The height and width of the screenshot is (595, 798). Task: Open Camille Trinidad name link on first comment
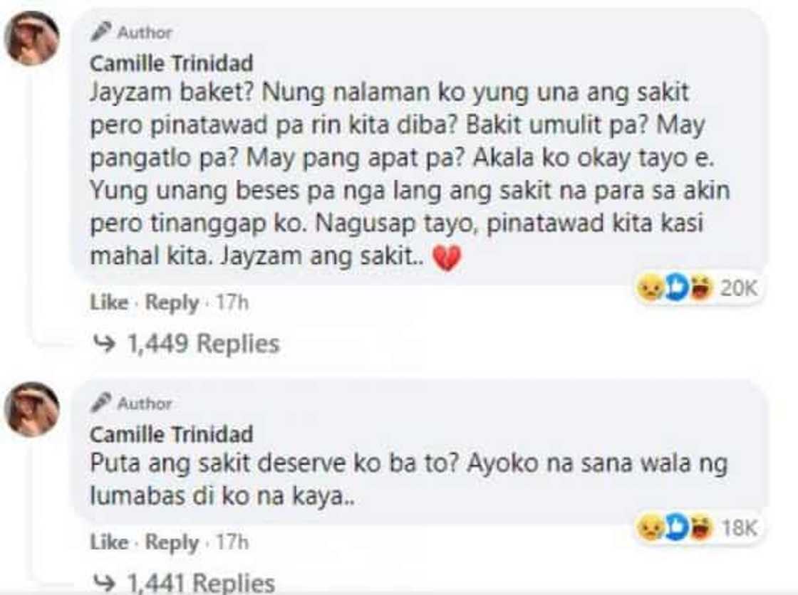pos(171,63)
